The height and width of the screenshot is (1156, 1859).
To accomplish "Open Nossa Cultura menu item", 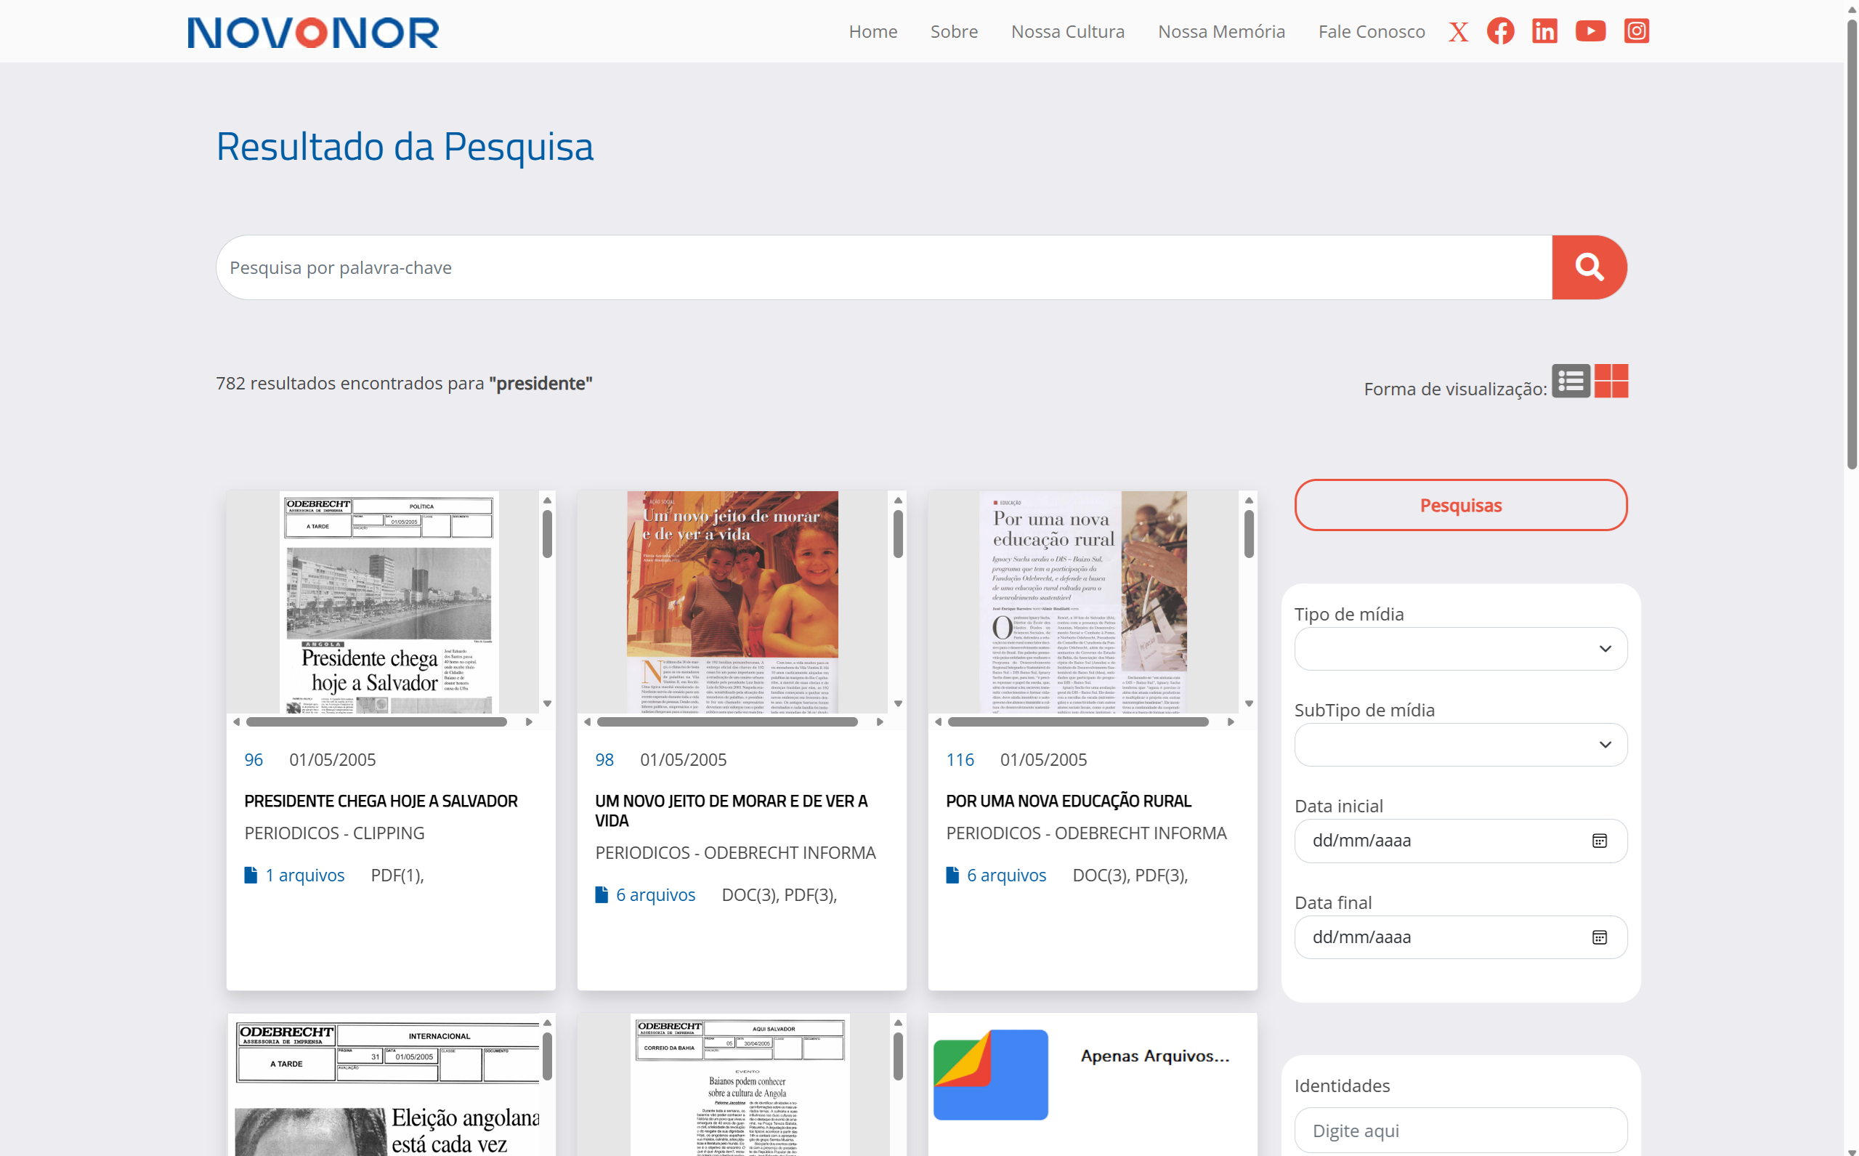I will click(1067, 31).
